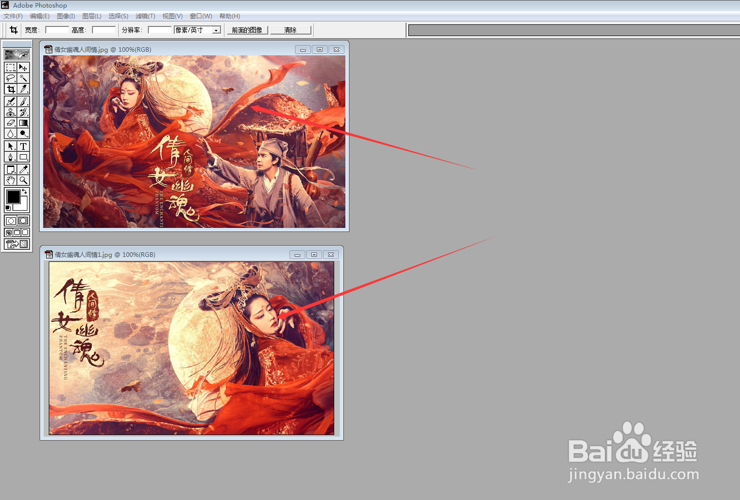Screen dimensions: 740x500
Task: Select the Pen tool
Action: coord(11,157)
